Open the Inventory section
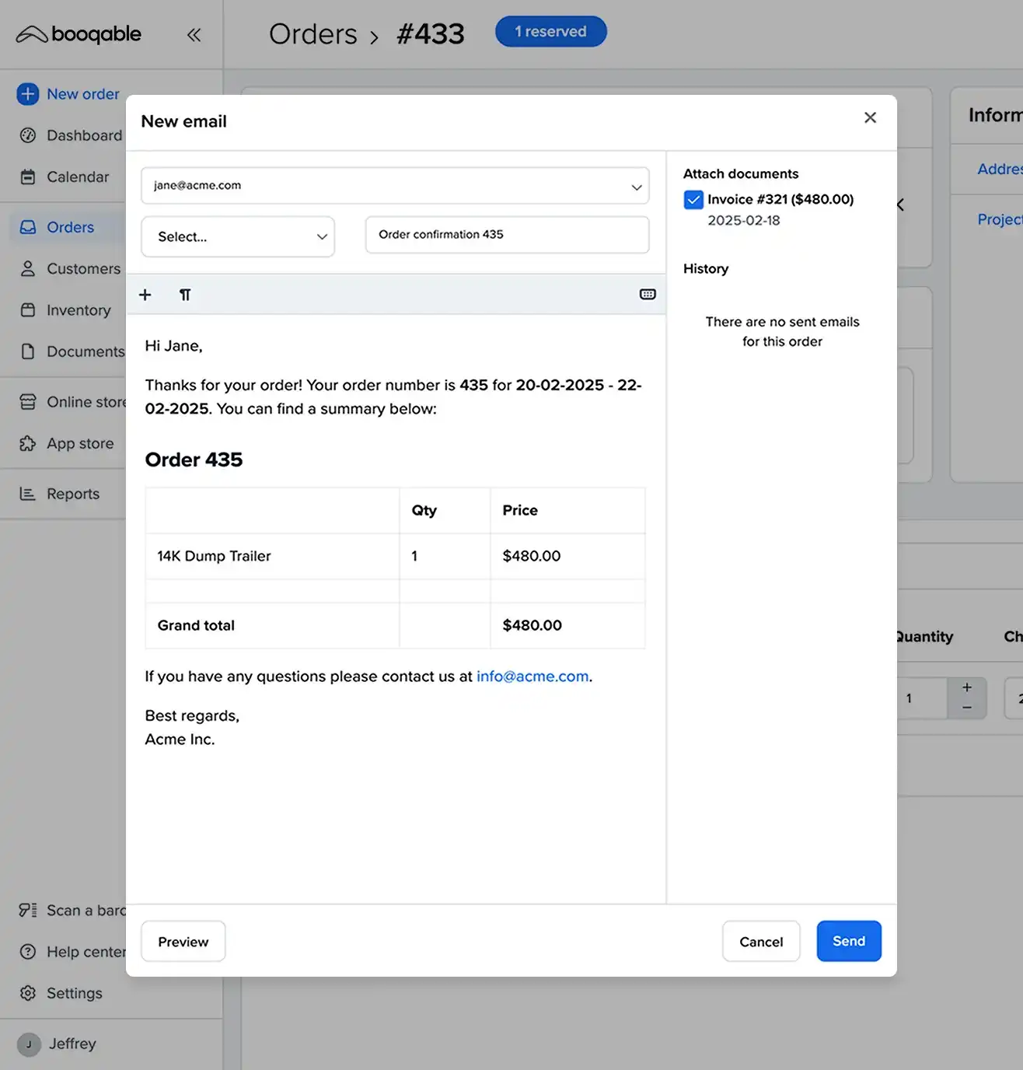The width and height of the screenshot is (1023, 1070). click(x=28, y=309)
